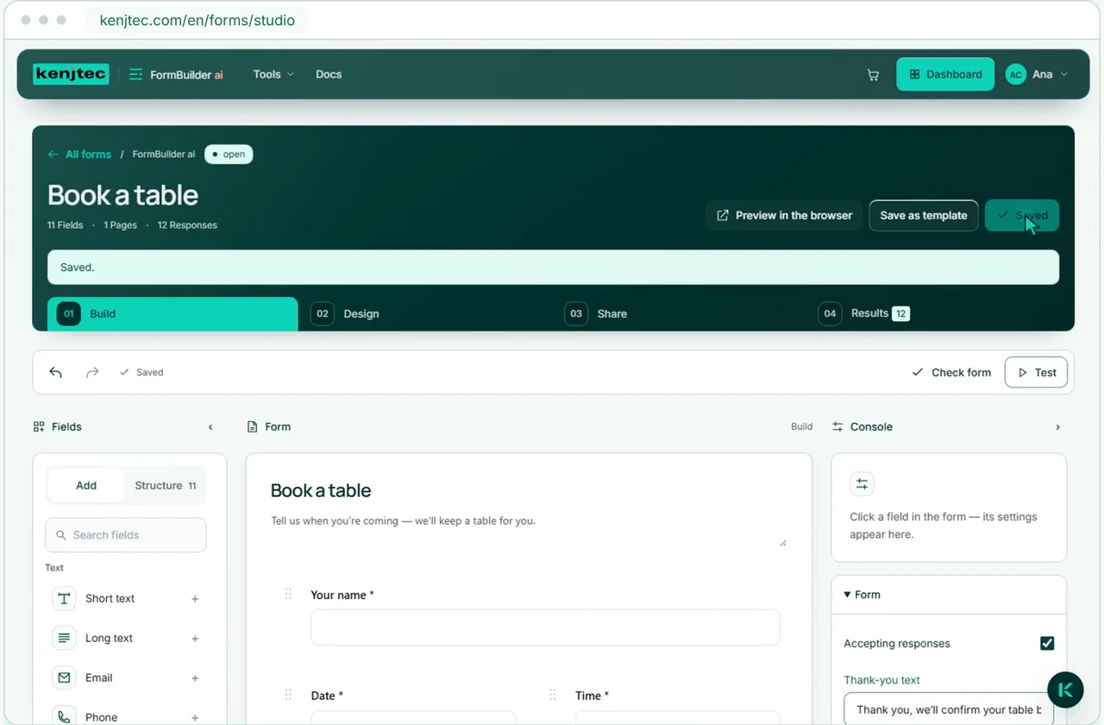Click the Long text field icon
Image resolution: width=1104 pixels, height=725 pixels.
coord(64,638)
